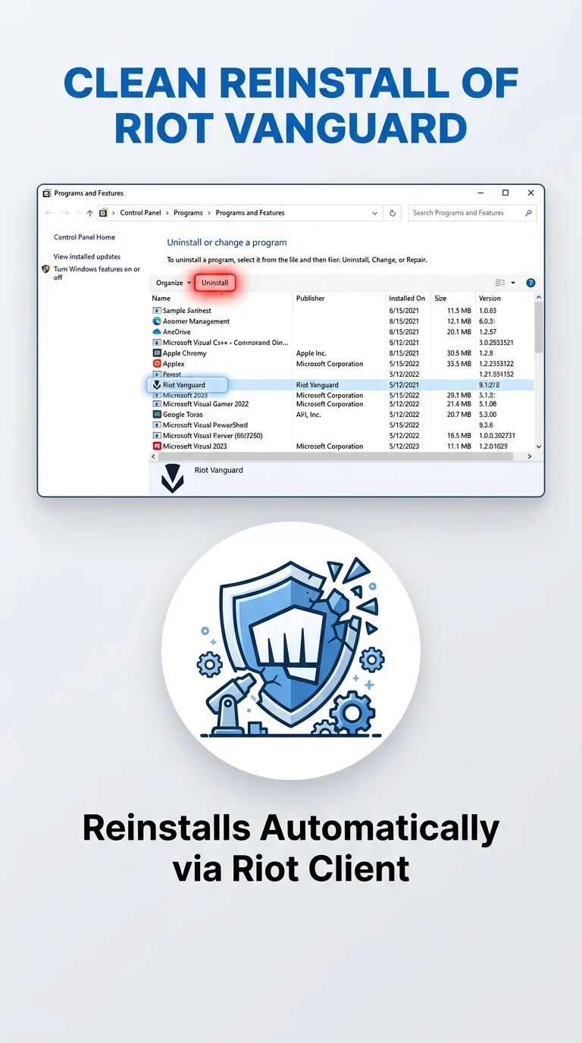Select the Aoomer Management entry
Image resolution: width=582 pixels, height=1043 pixels.
point(196,321)
